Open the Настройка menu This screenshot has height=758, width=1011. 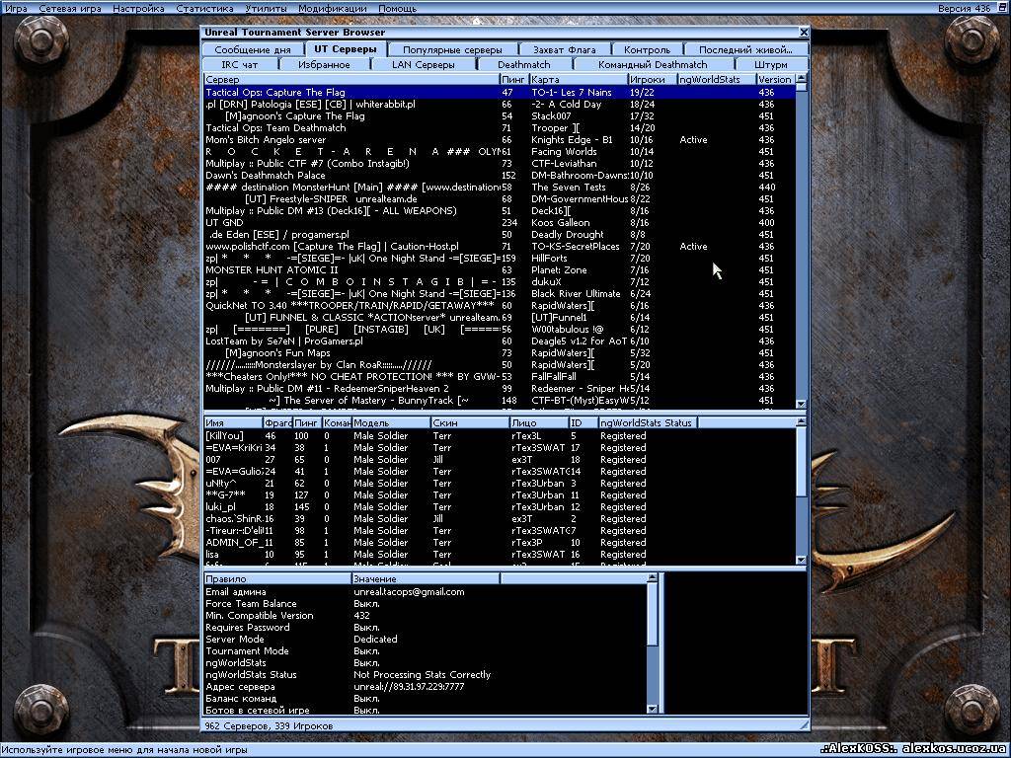[138, 8]
